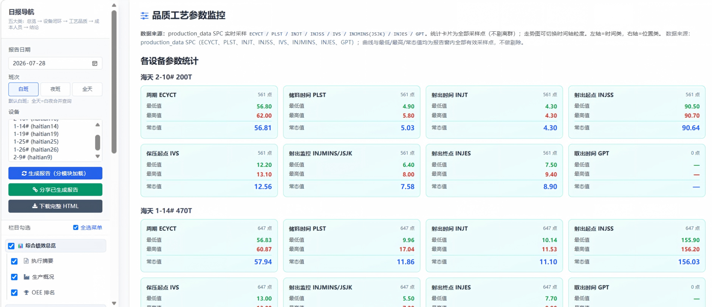Click the sliders icon beside 品质工艺参数监控
This screenshot has height=307, width=712.
[144, 15]
